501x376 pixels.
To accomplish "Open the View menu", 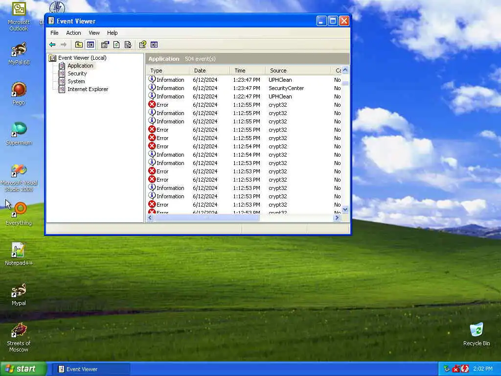I will point(94,33).
